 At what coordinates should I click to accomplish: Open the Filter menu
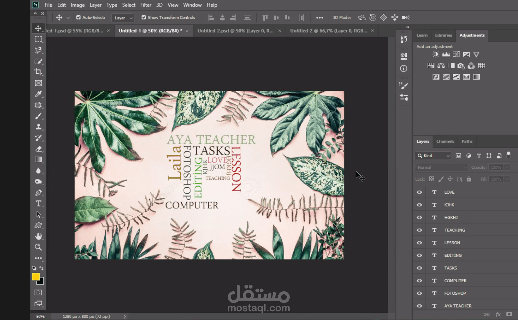tap(145, 5)
